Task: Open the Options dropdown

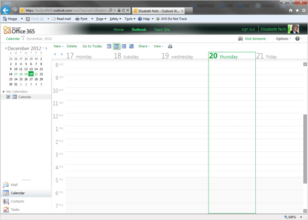Action: click(284, 38)
